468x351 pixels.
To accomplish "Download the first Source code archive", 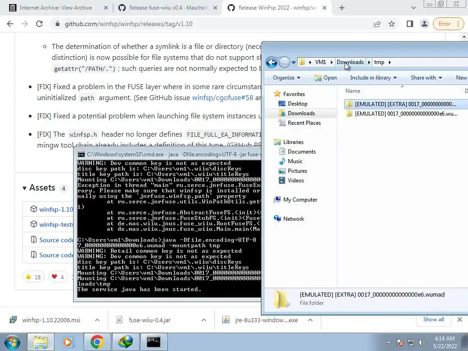I will pyautogui.click(x=56, y=240).
